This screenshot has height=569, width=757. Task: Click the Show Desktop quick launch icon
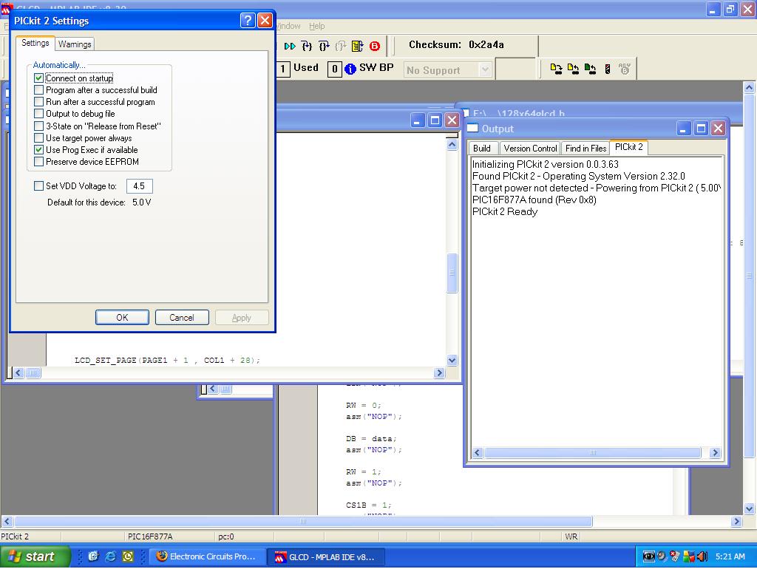click(93, 556)
